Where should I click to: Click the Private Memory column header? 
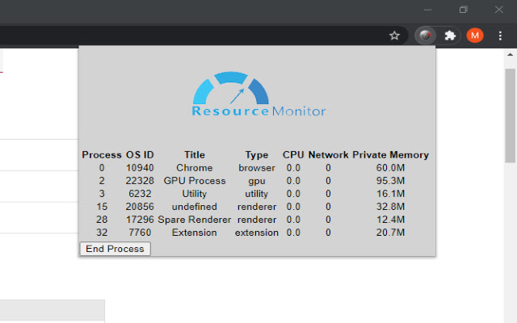tap(390, 155)
